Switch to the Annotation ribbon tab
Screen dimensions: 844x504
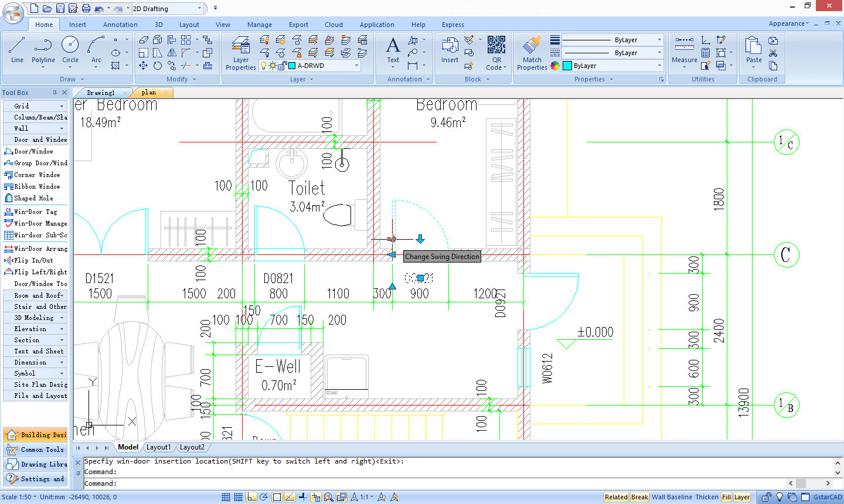(120, 25)
